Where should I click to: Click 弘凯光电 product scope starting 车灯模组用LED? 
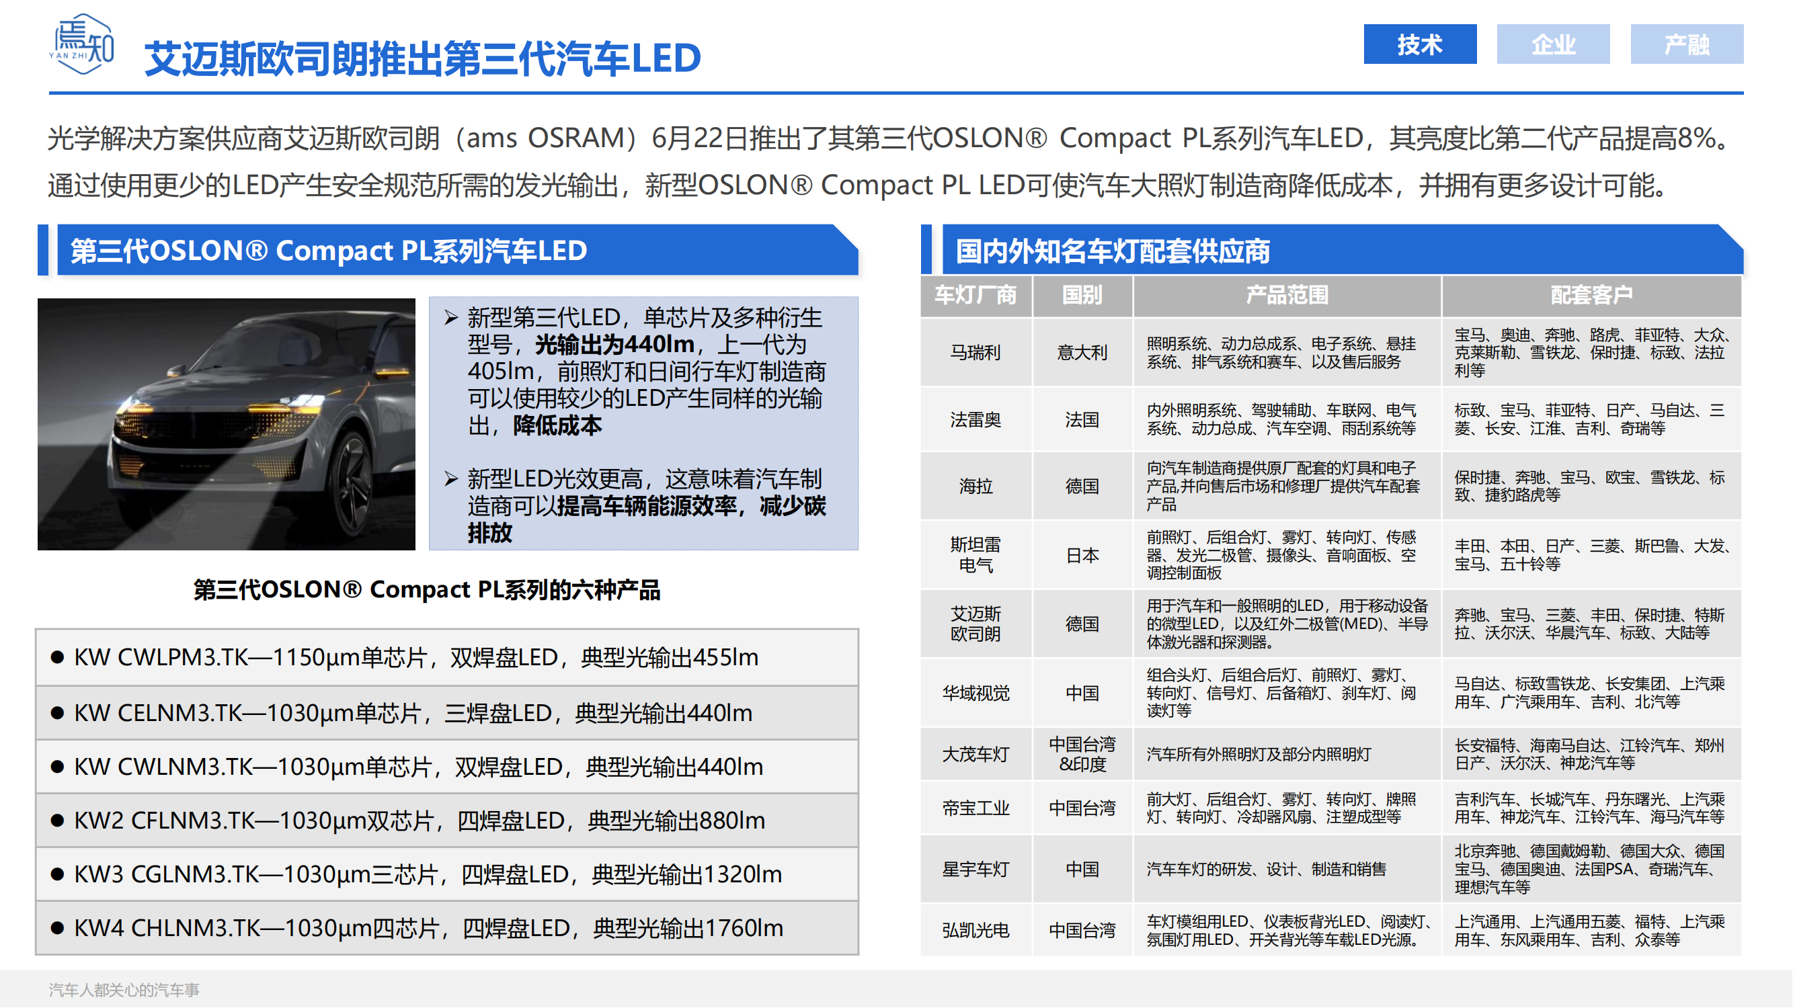pyautogui.click(x=1287, y=931)
